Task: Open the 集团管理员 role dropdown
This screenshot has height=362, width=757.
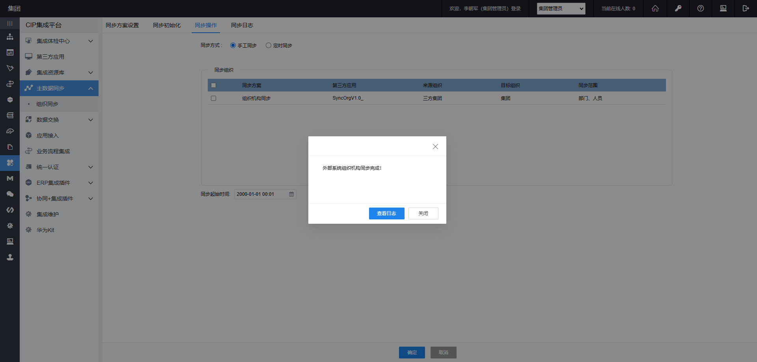Action: point(561,9)
